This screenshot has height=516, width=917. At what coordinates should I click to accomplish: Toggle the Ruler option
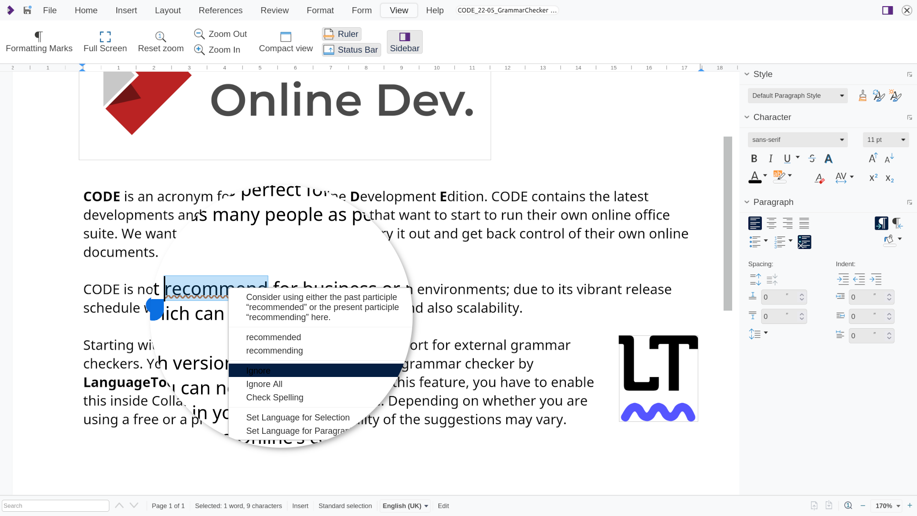point(341,34)
